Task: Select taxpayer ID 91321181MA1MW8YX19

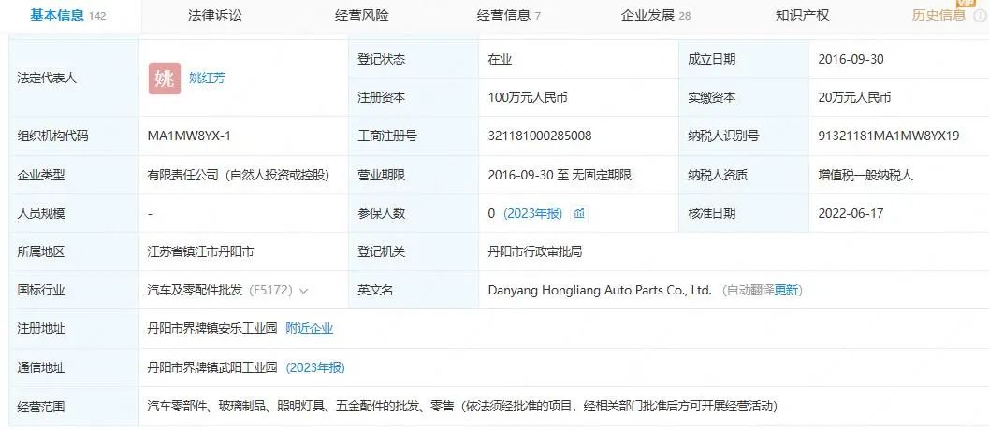Action: (889, 136)
